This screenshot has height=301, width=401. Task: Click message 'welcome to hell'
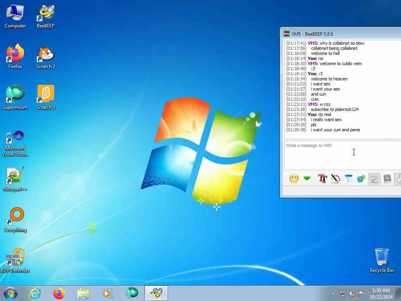pyautogui.click(x=325, y=53)
